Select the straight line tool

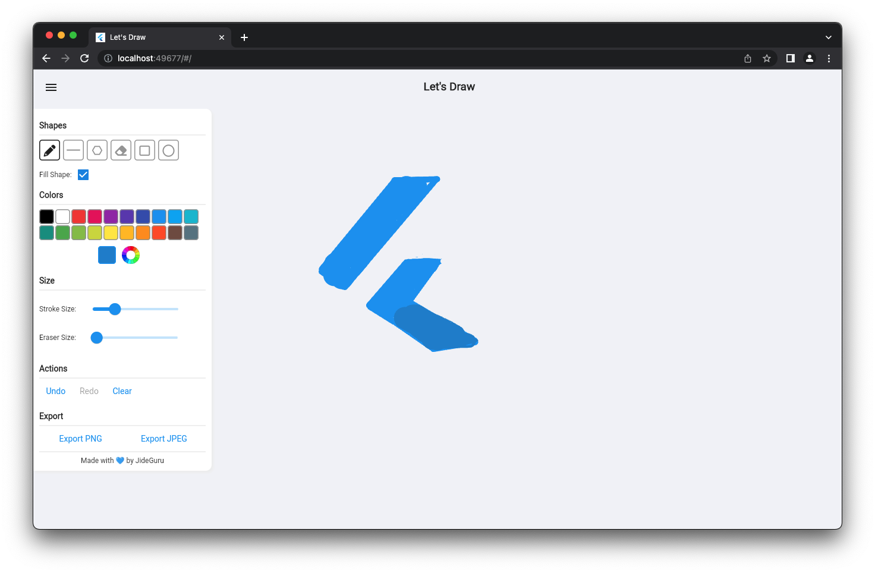point(74,150)
